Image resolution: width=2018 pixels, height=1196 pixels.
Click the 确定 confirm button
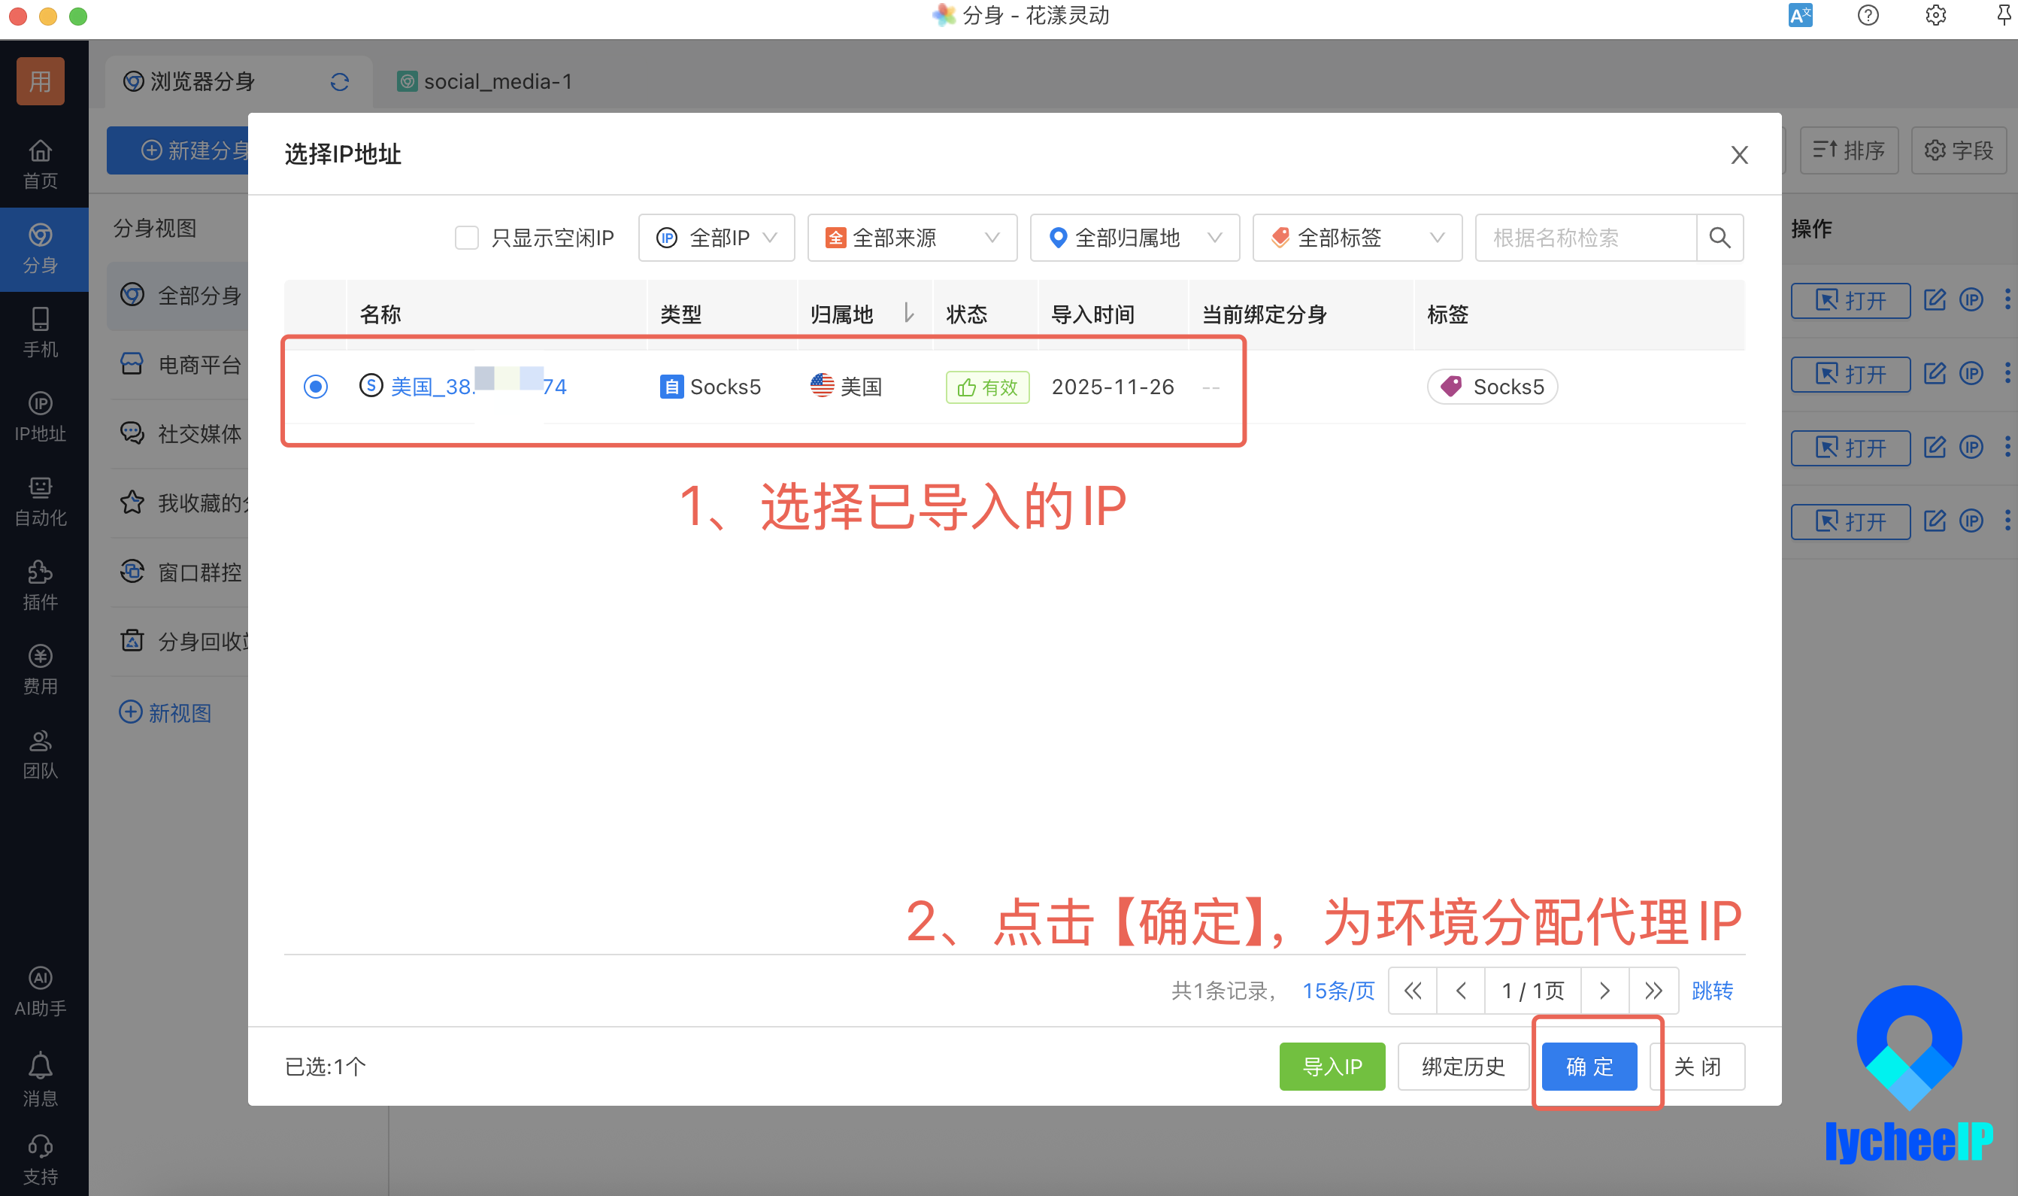tap(1589, 1067)
